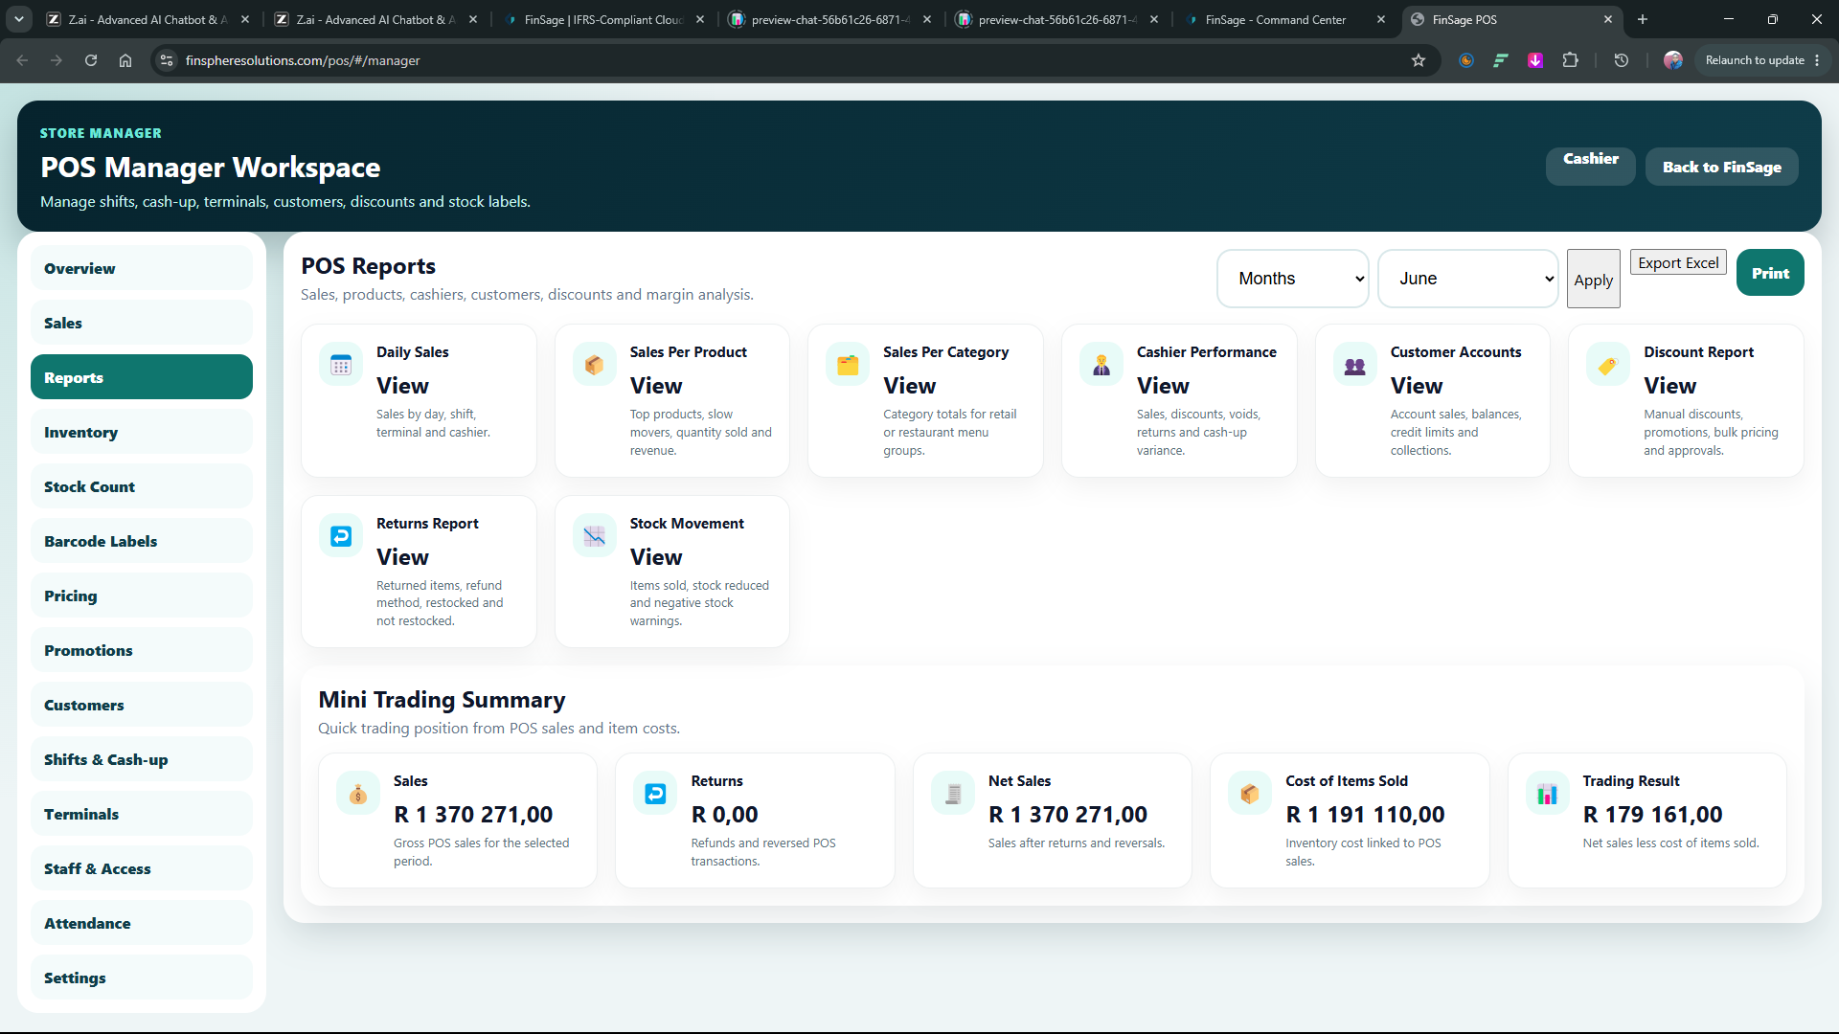
Task: Open Staff & Access section
Action: 142,868
